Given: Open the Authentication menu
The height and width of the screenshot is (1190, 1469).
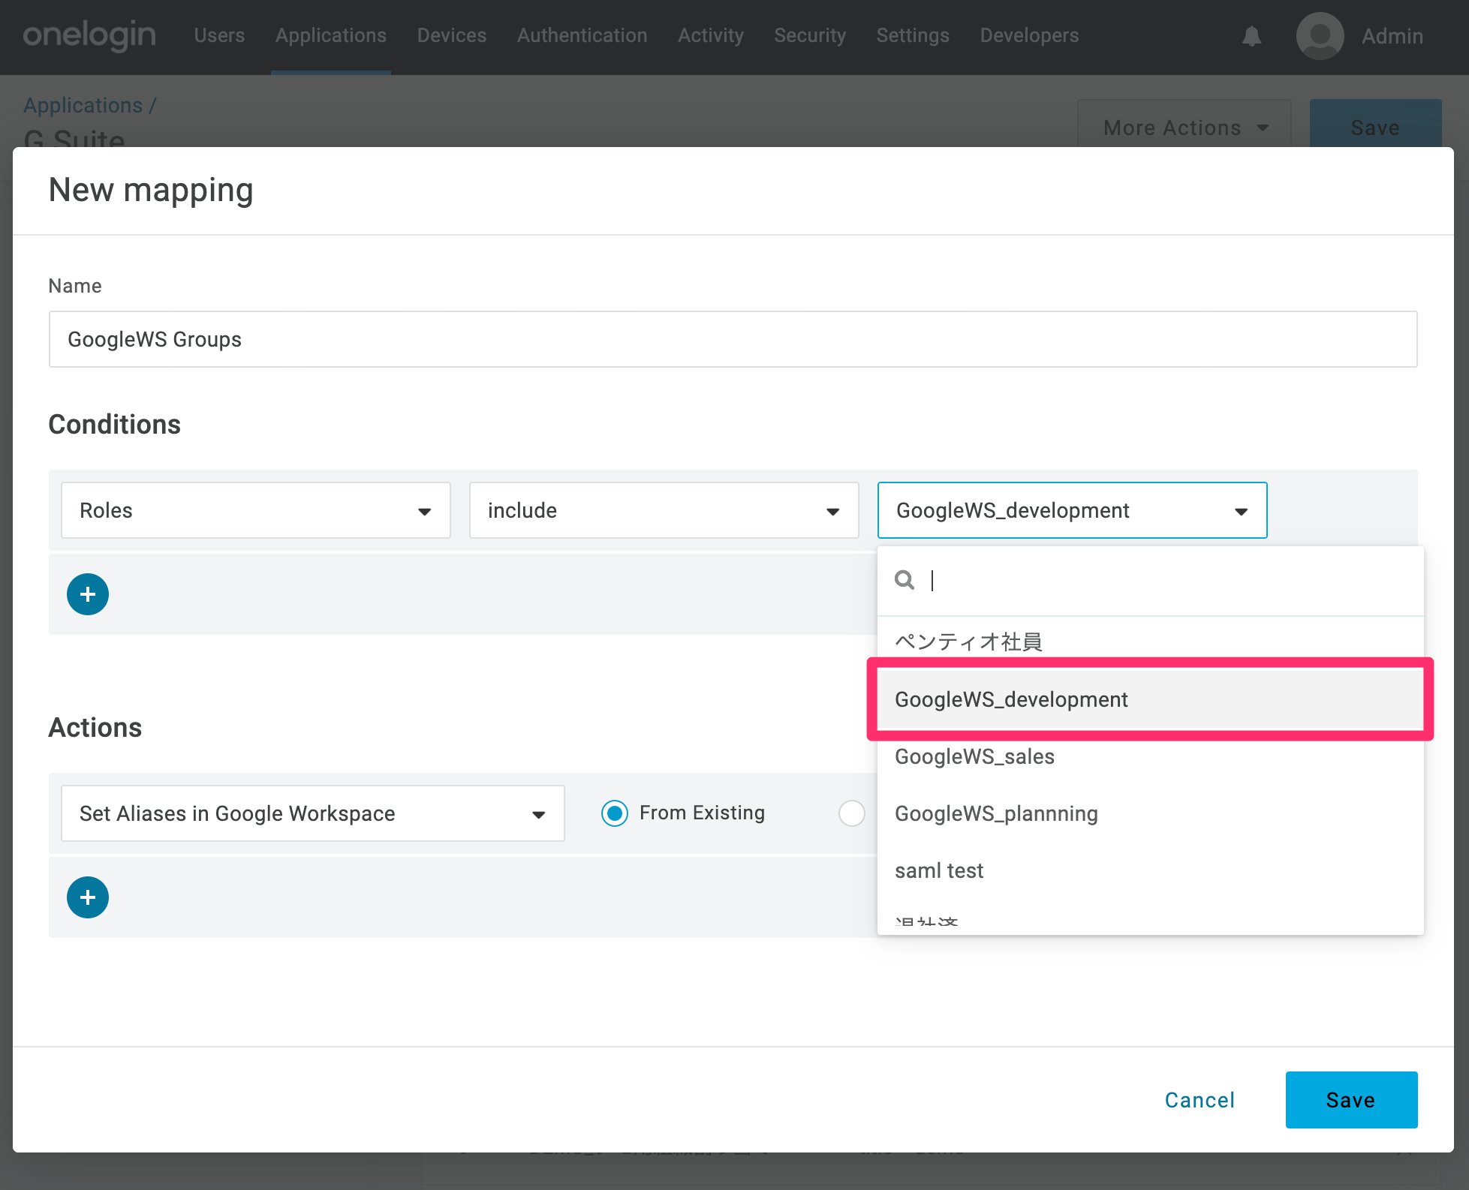Looking at the screenshot, I should [x=582, y=35].
